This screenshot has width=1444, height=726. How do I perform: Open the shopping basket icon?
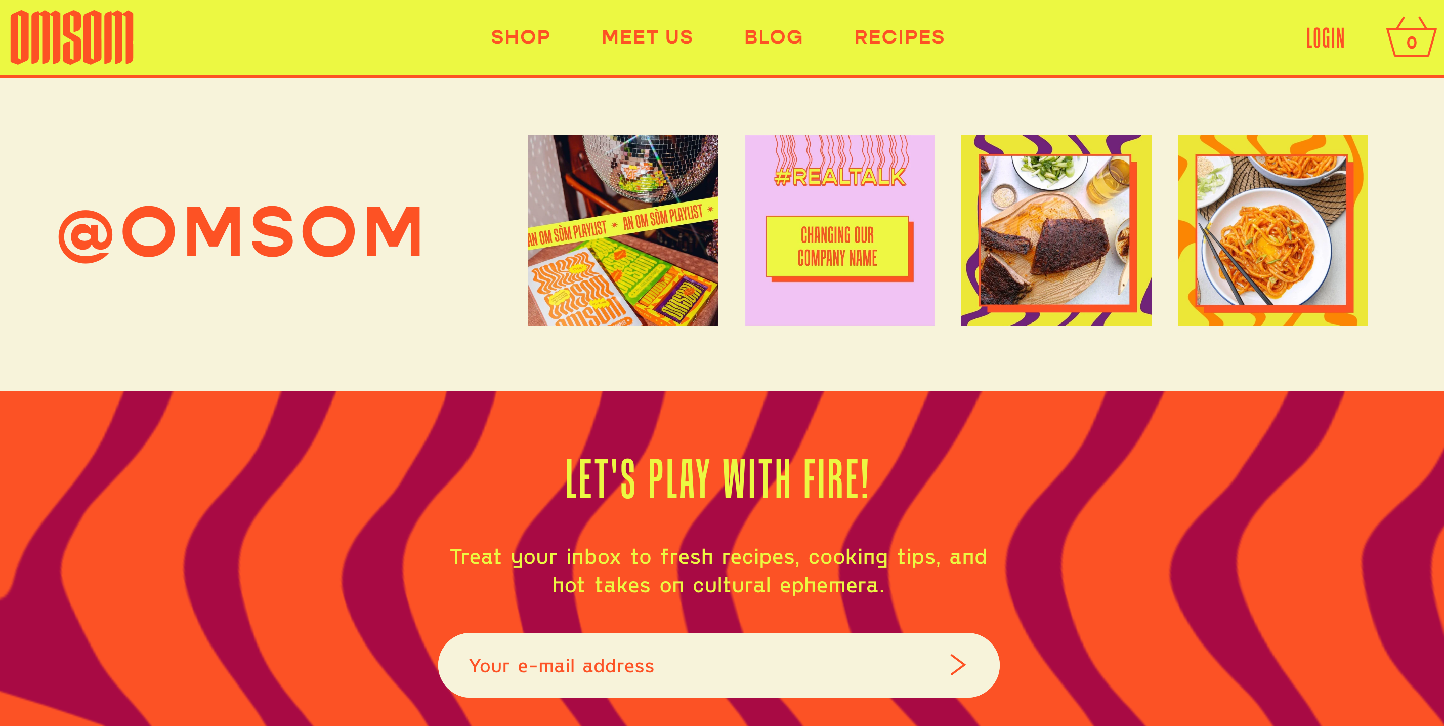[1411, 37]
